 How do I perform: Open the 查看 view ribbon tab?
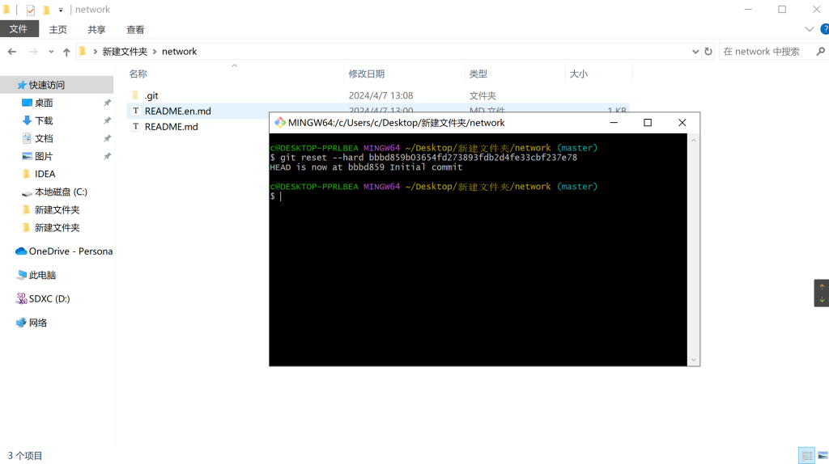135,30
